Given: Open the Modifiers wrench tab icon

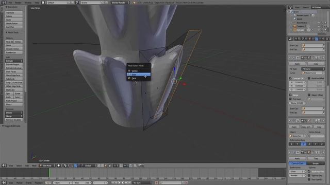Looking at the screenshot, I should (317, 39).
